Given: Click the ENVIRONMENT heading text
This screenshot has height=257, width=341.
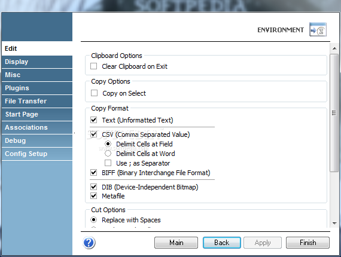Looking at the screenshot, I should pos(281,30).
